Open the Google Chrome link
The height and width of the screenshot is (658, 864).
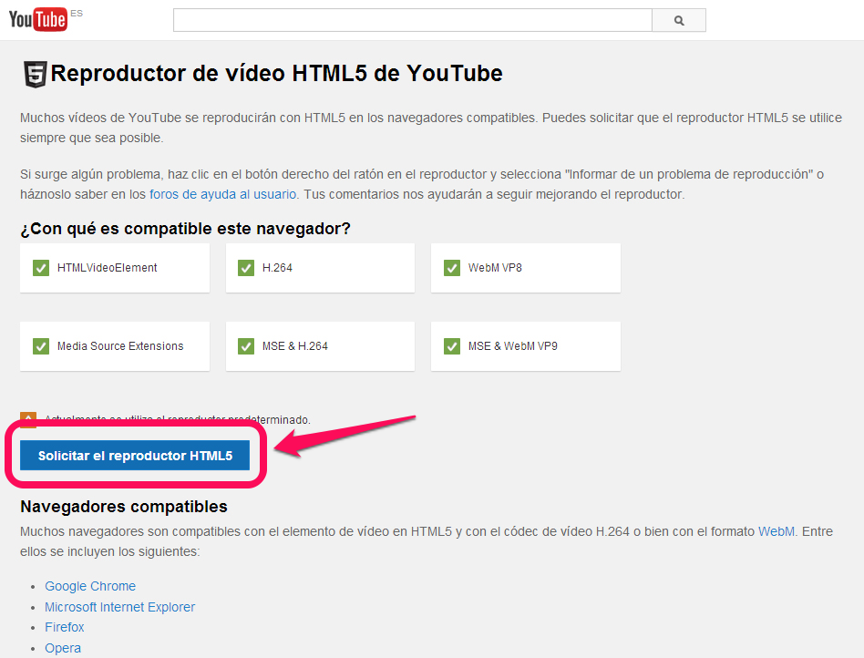(x=90, y=586)
